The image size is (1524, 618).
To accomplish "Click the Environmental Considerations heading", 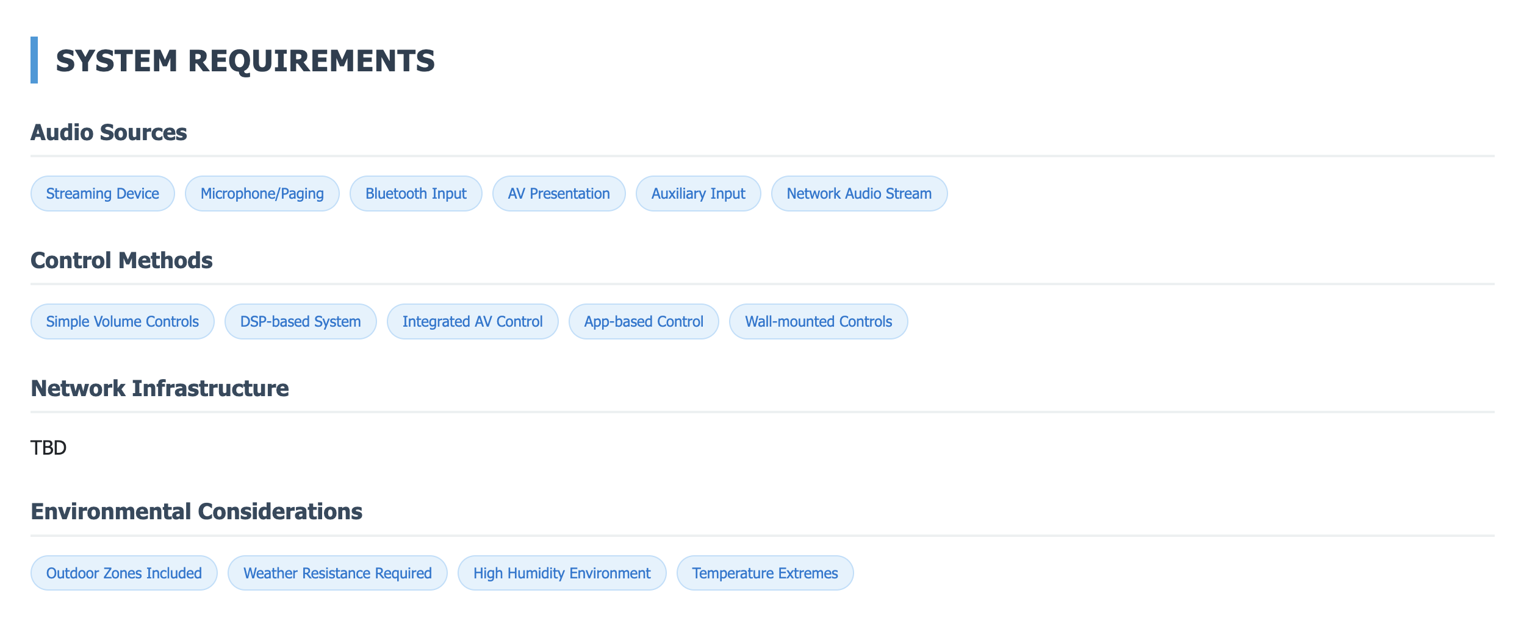I will [196, 512].
